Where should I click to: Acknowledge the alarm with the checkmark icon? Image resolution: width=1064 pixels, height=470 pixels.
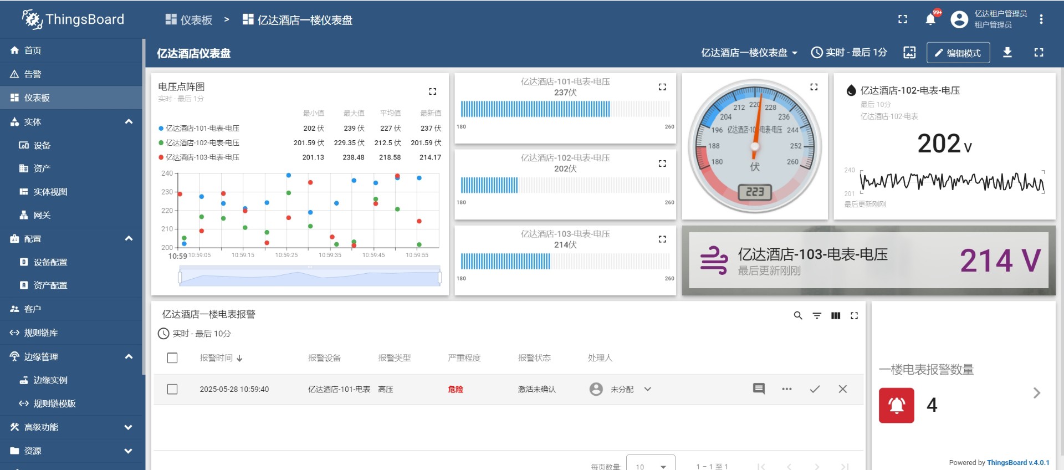815,389
